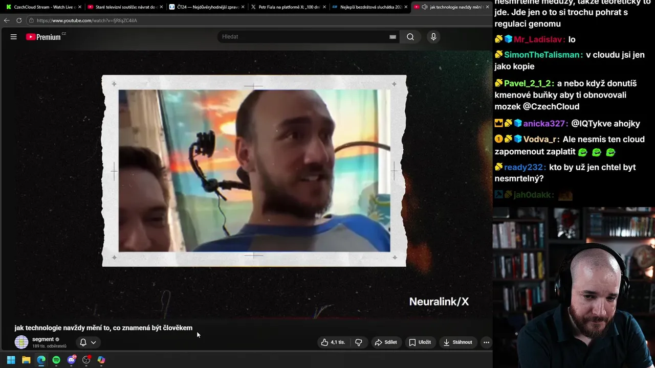
Task: Go back with browser back arrow
Action: click(7, 20)
